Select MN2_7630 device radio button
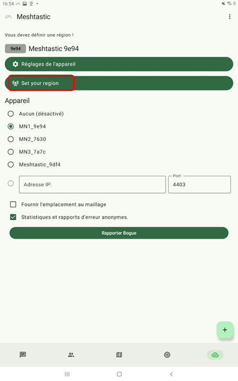Image resolution: width=238 pixels, height=381 pixels. 11,139
